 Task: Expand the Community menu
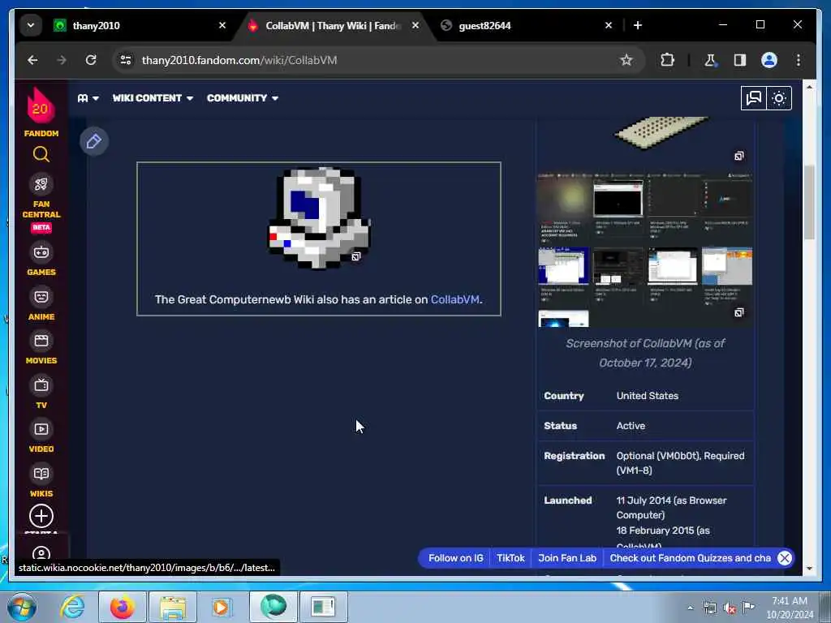[x=243, y=98]
